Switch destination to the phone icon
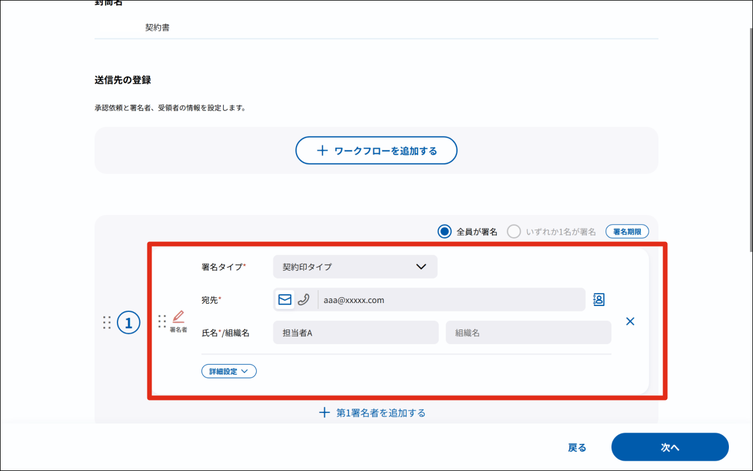753x471 pixels. pos(304,300)
